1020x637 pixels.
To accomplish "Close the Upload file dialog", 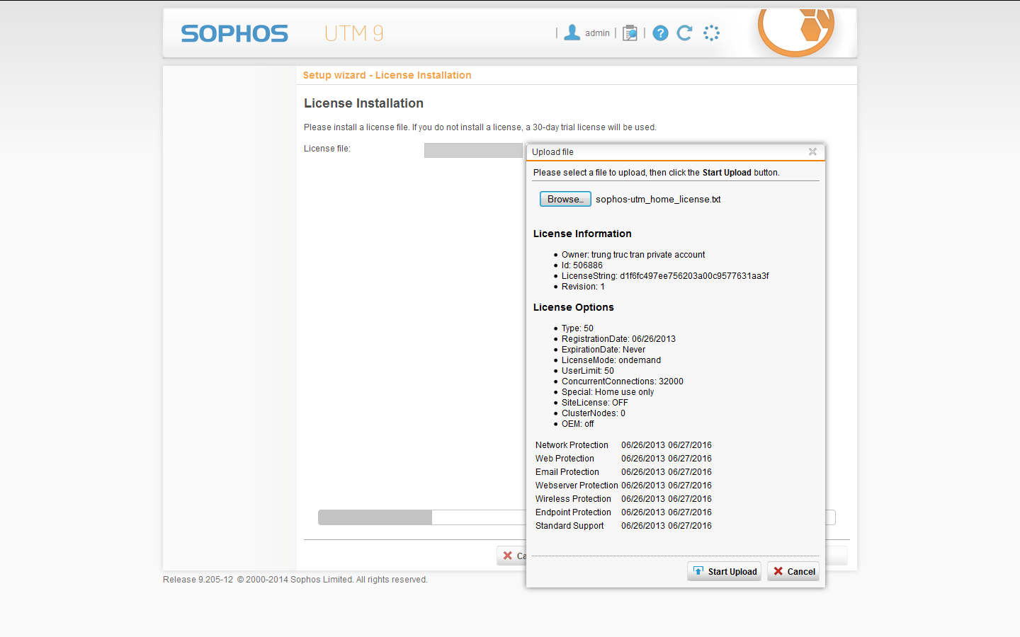I will (x=812, y=151).
